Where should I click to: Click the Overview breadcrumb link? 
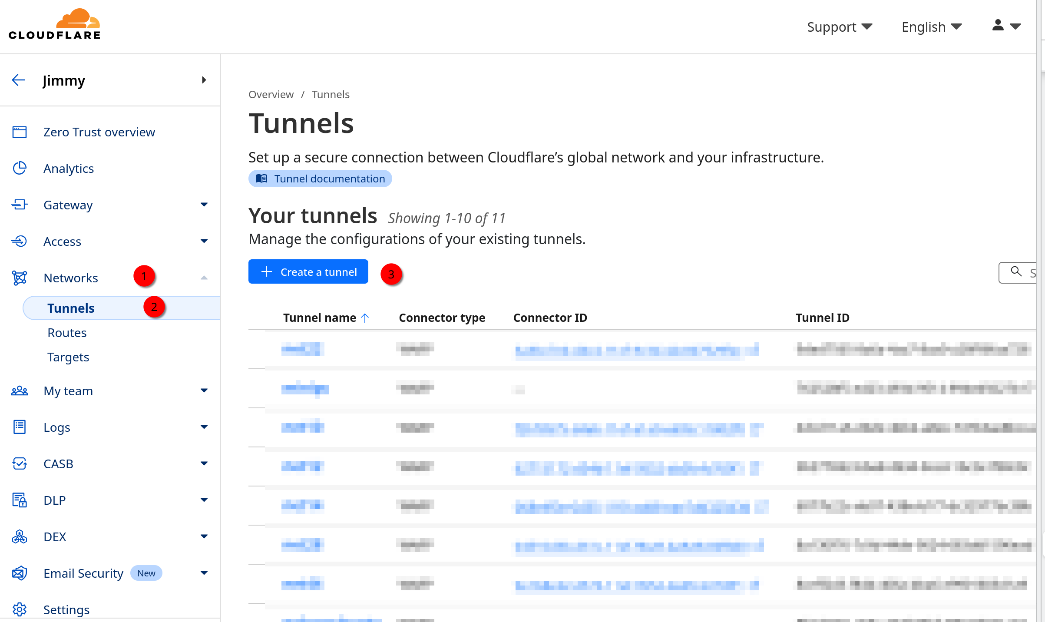coord(271,94)
